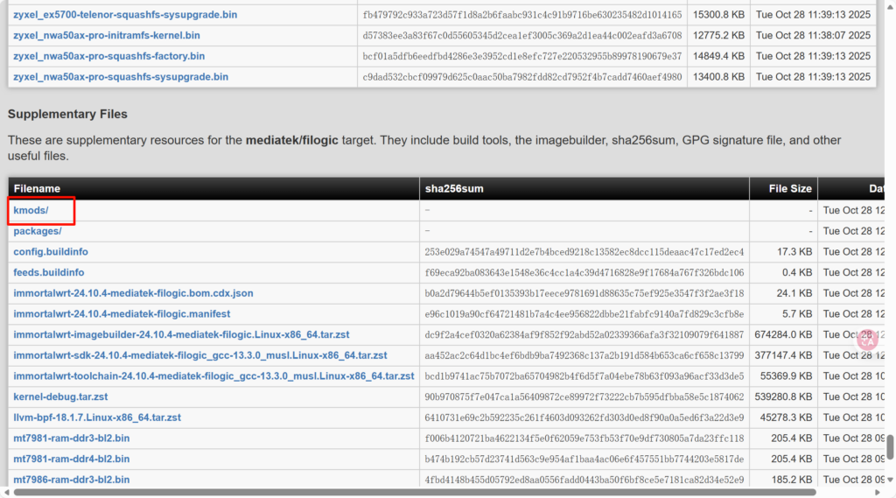This screenshot has height=498, width=896.
Task: Download zyxel_ex5700-telenor sysupgrade image
Action: [x=125, y=15]
